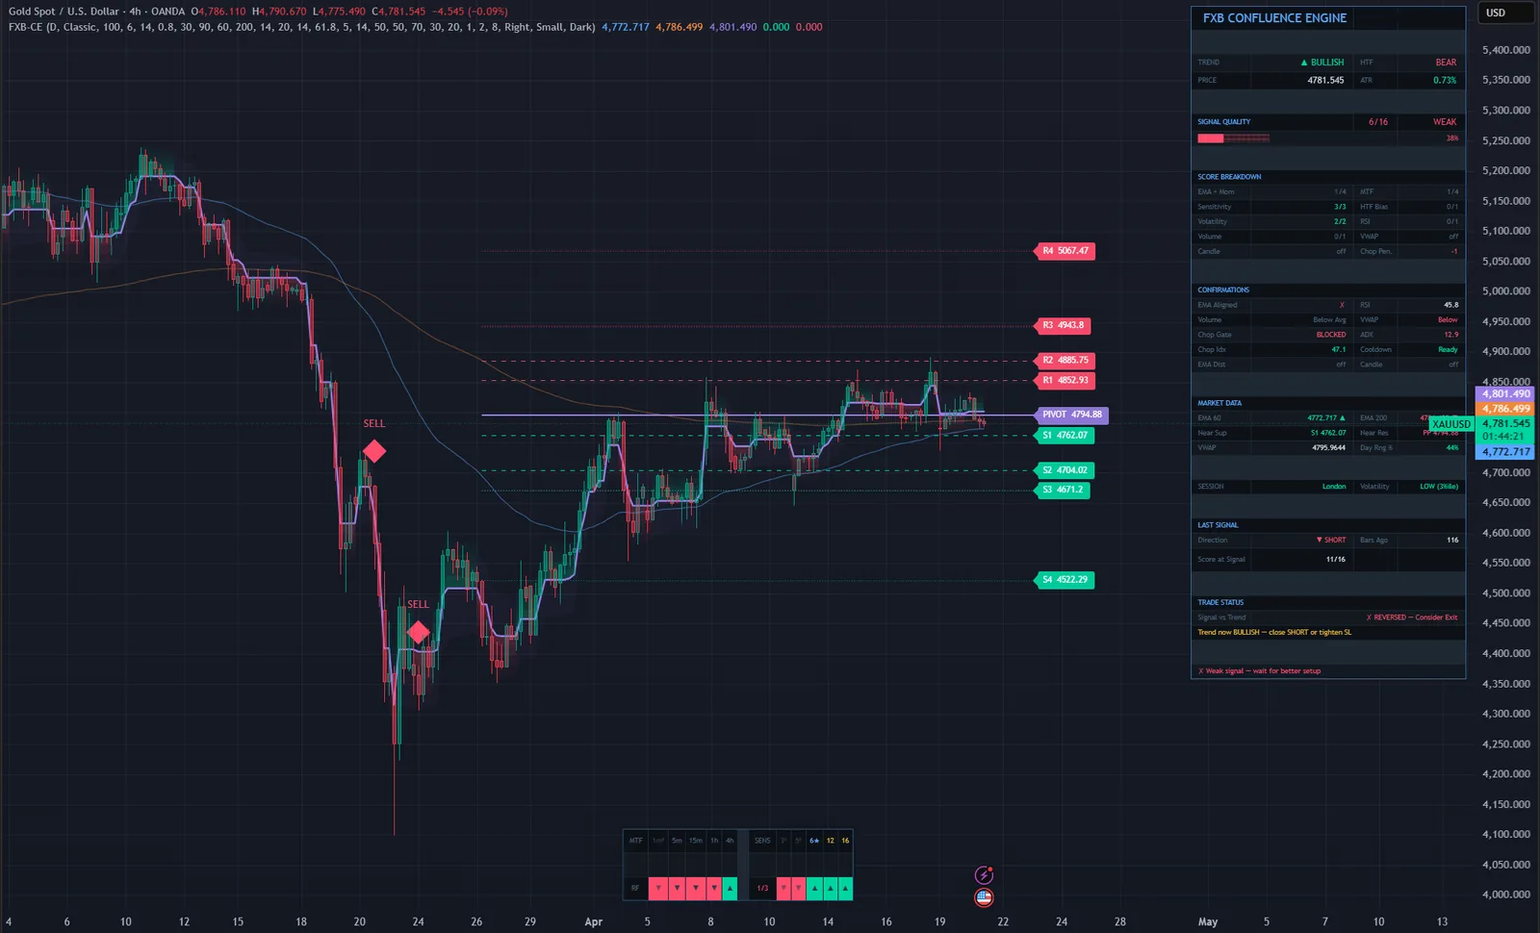This screenshot has height=933, width=1540.
Task: Click the 11/16 score at signal value
Action: click(x=1336, y=560)
